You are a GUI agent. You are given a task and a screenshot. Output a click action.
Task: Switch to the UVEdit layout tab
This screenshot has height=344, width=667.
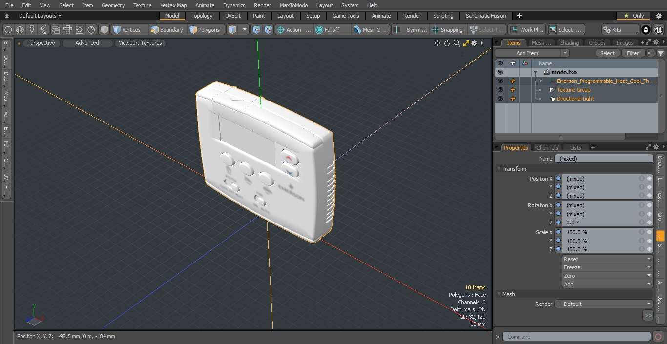[233, 16]
